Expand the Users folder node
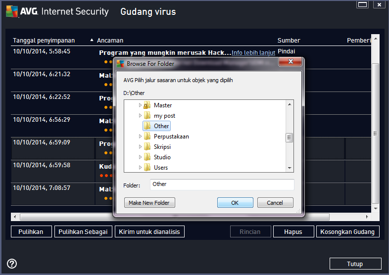389x275 pixels. point(140,167)
